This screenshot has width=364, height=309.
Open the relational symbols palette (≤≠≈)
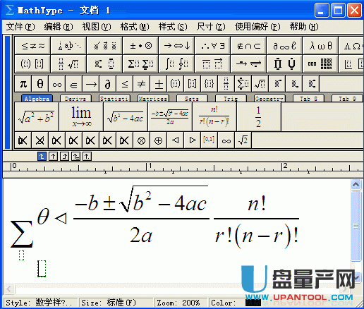click(32, 46)
